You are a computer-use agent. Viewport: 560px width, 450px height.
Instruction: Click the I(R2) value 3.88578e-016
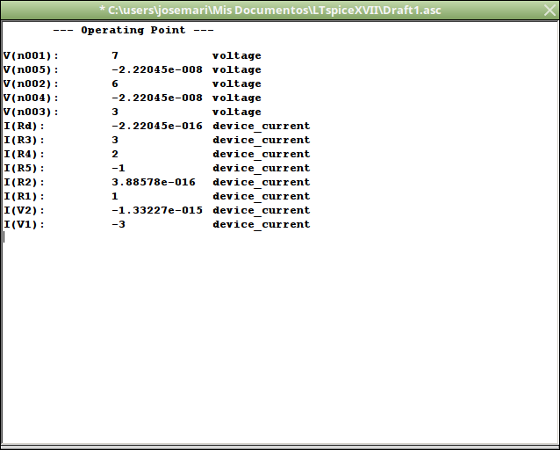click(154, 182)
